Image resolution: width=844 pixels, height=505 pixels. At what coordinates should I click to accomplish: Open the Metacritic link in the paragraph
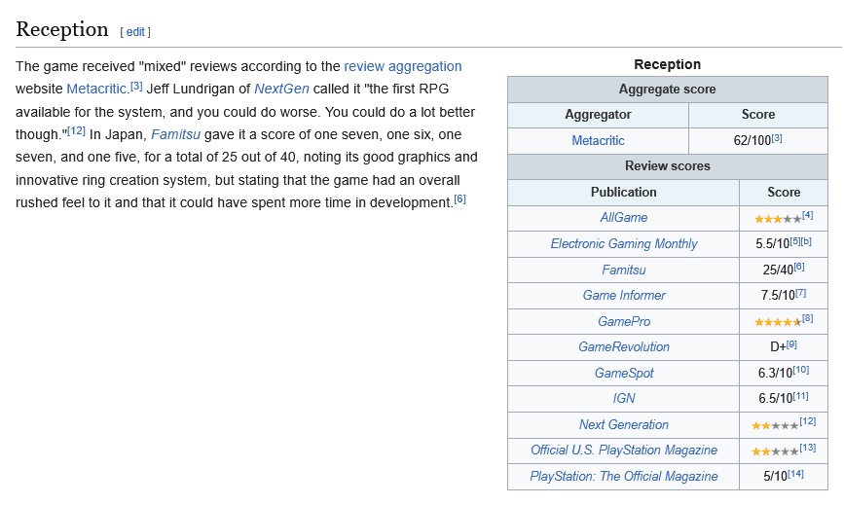(x=96, y=89)
